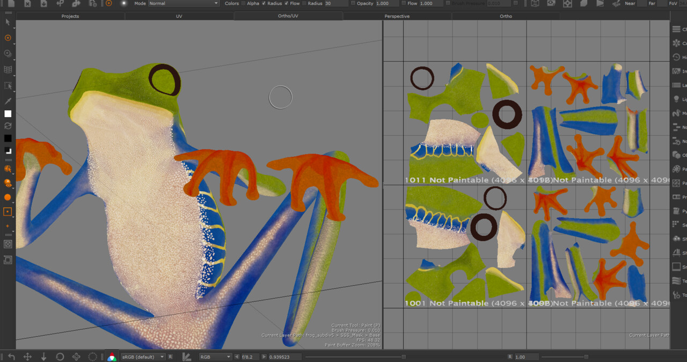
Task: Switch to the Perspective tab
Action: pyautogui.click(x=397, y=16)
